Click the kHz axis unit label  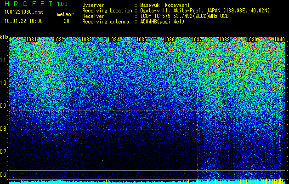(4, 37)
